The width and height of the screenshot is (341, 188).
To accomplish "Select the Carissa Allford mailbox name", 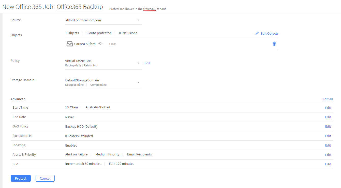I will tap(85, 44).
